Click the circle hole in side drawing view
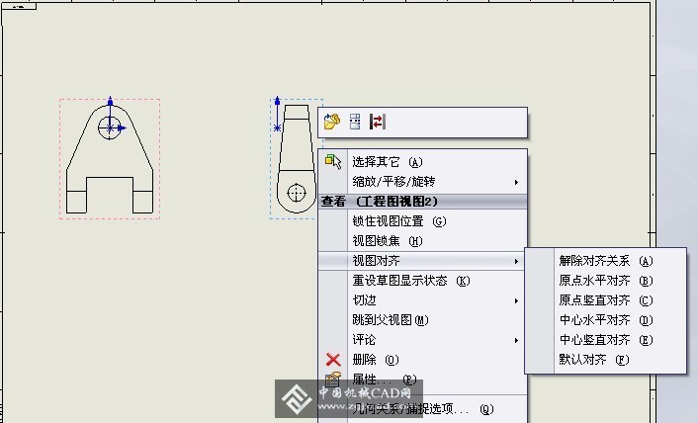Image resolution: width=698 pixels, height=423 pixels. pyautogui.click(x=297, y=193)
